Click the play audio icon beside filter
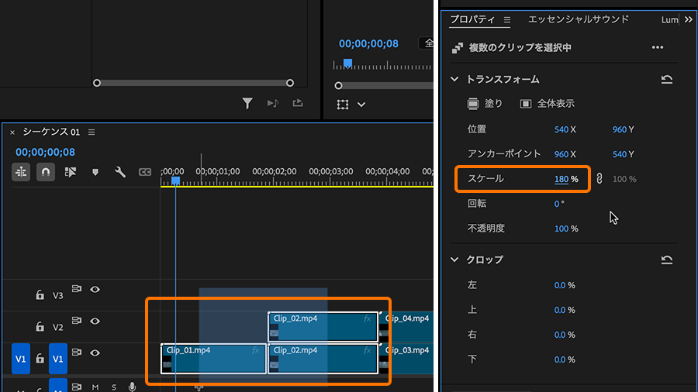Viewport: 698px width, 392px height. 273,103
